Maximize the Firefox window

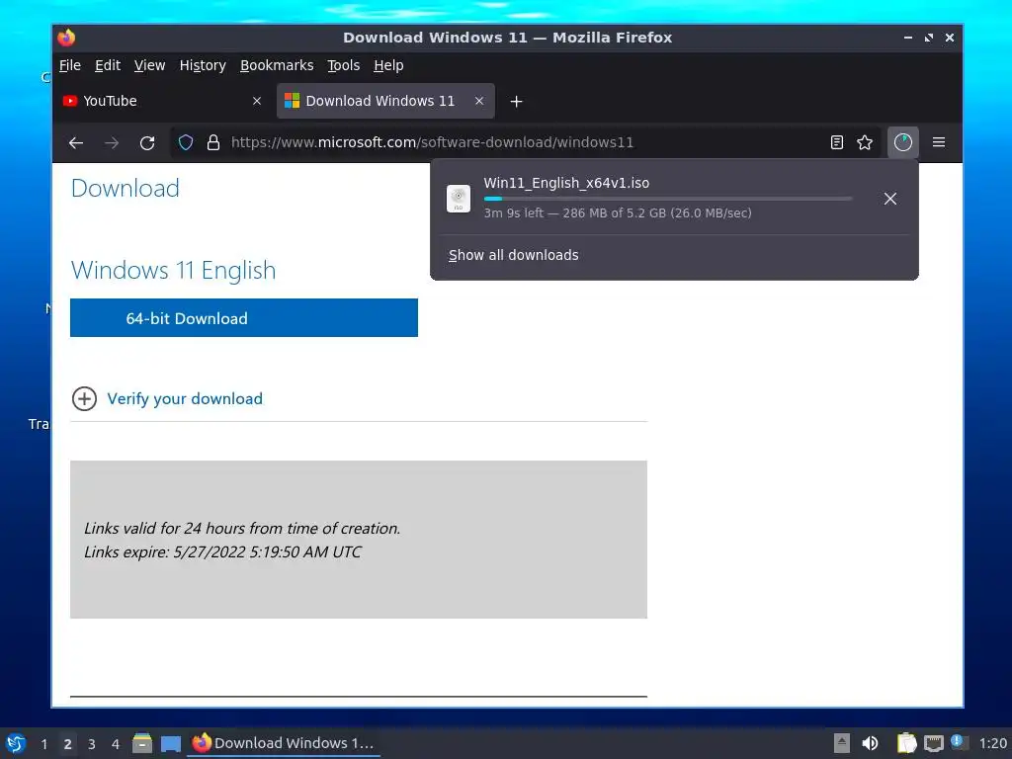pos(929,38)
